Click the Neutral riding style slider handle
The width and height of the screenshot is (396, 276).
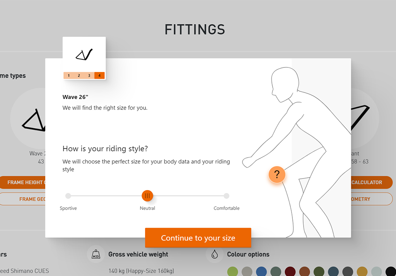pos(147,196)
